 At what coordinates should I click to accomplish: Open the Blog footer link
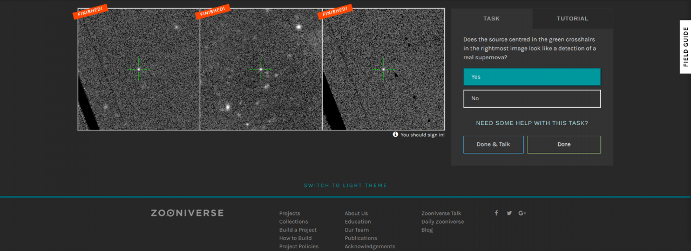(x=427, y=230)
